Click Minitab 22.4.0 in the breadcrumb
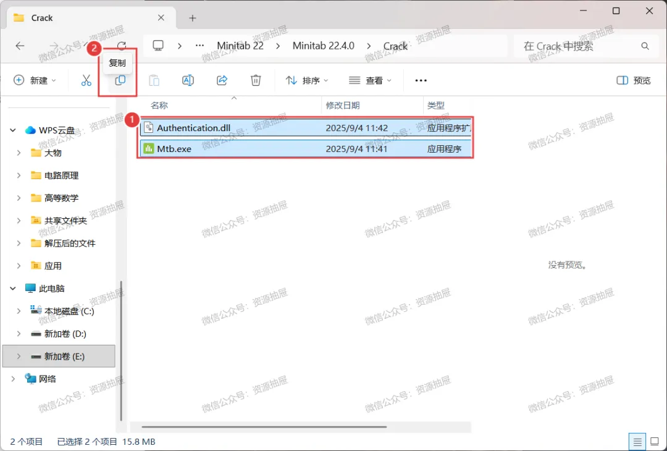 point(323,46)
